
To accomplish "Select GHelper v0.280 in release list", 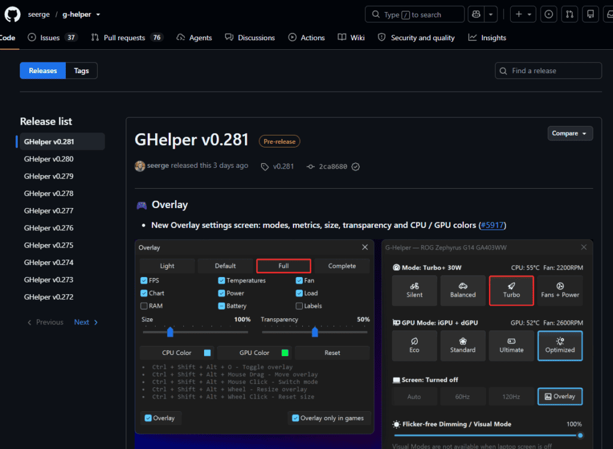I will click(49, 159).
